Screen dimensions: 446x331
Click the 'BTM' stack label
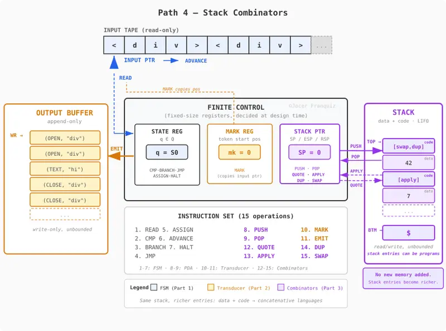(372, 230)
